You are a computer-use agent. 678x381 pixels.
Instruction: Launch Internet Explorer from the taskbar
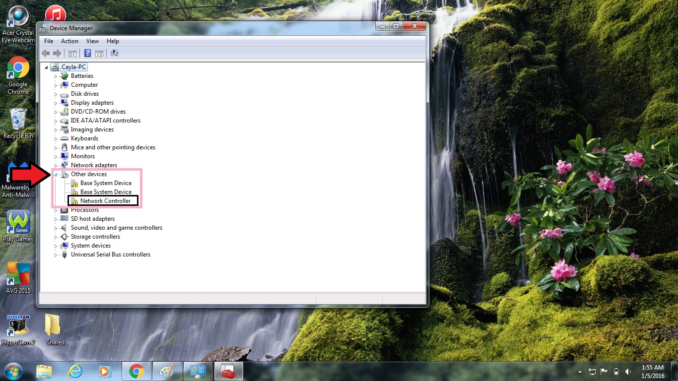75,372
